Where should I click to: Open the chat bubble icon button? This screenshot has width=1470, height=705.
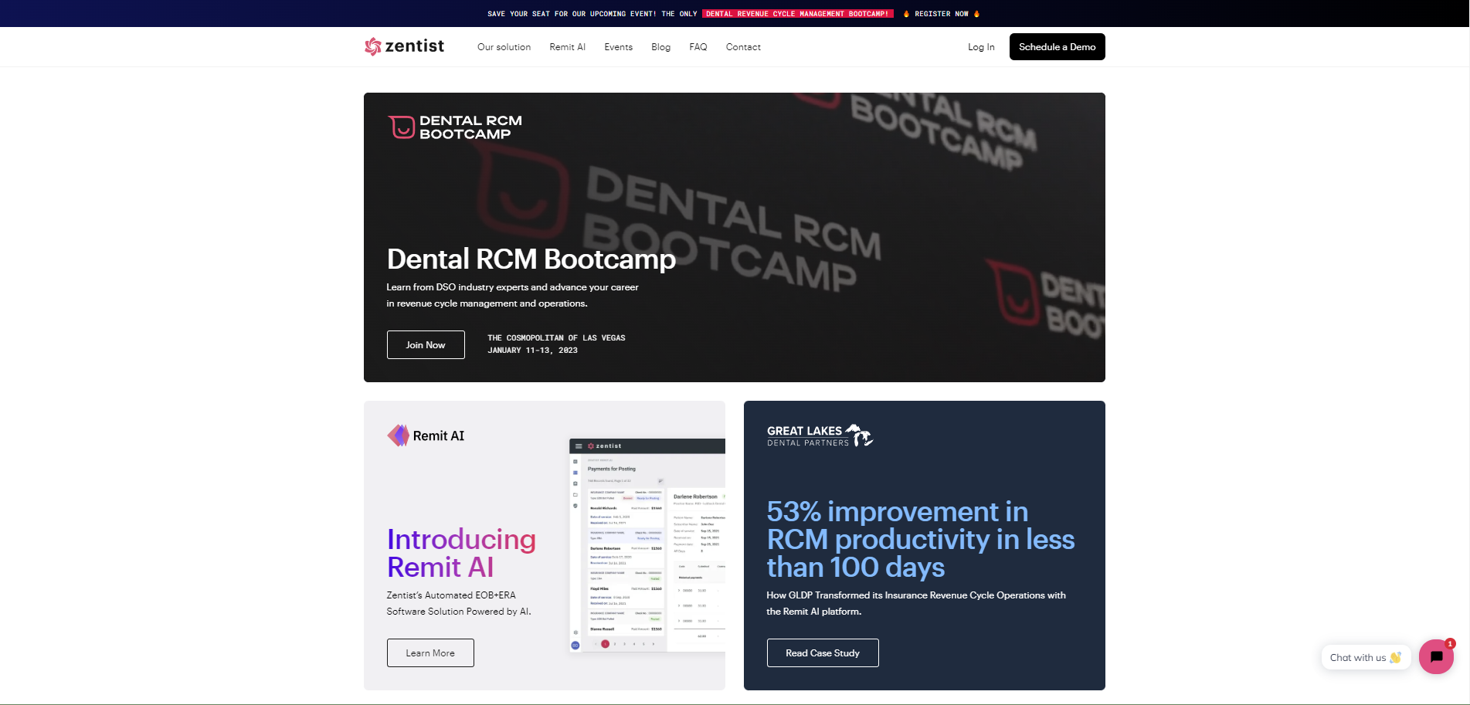click(1436, 656)
